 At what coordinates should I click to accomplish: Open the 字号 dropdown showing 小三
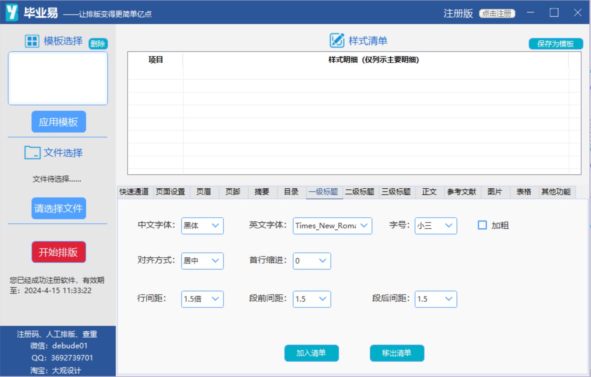click(436, 226)
